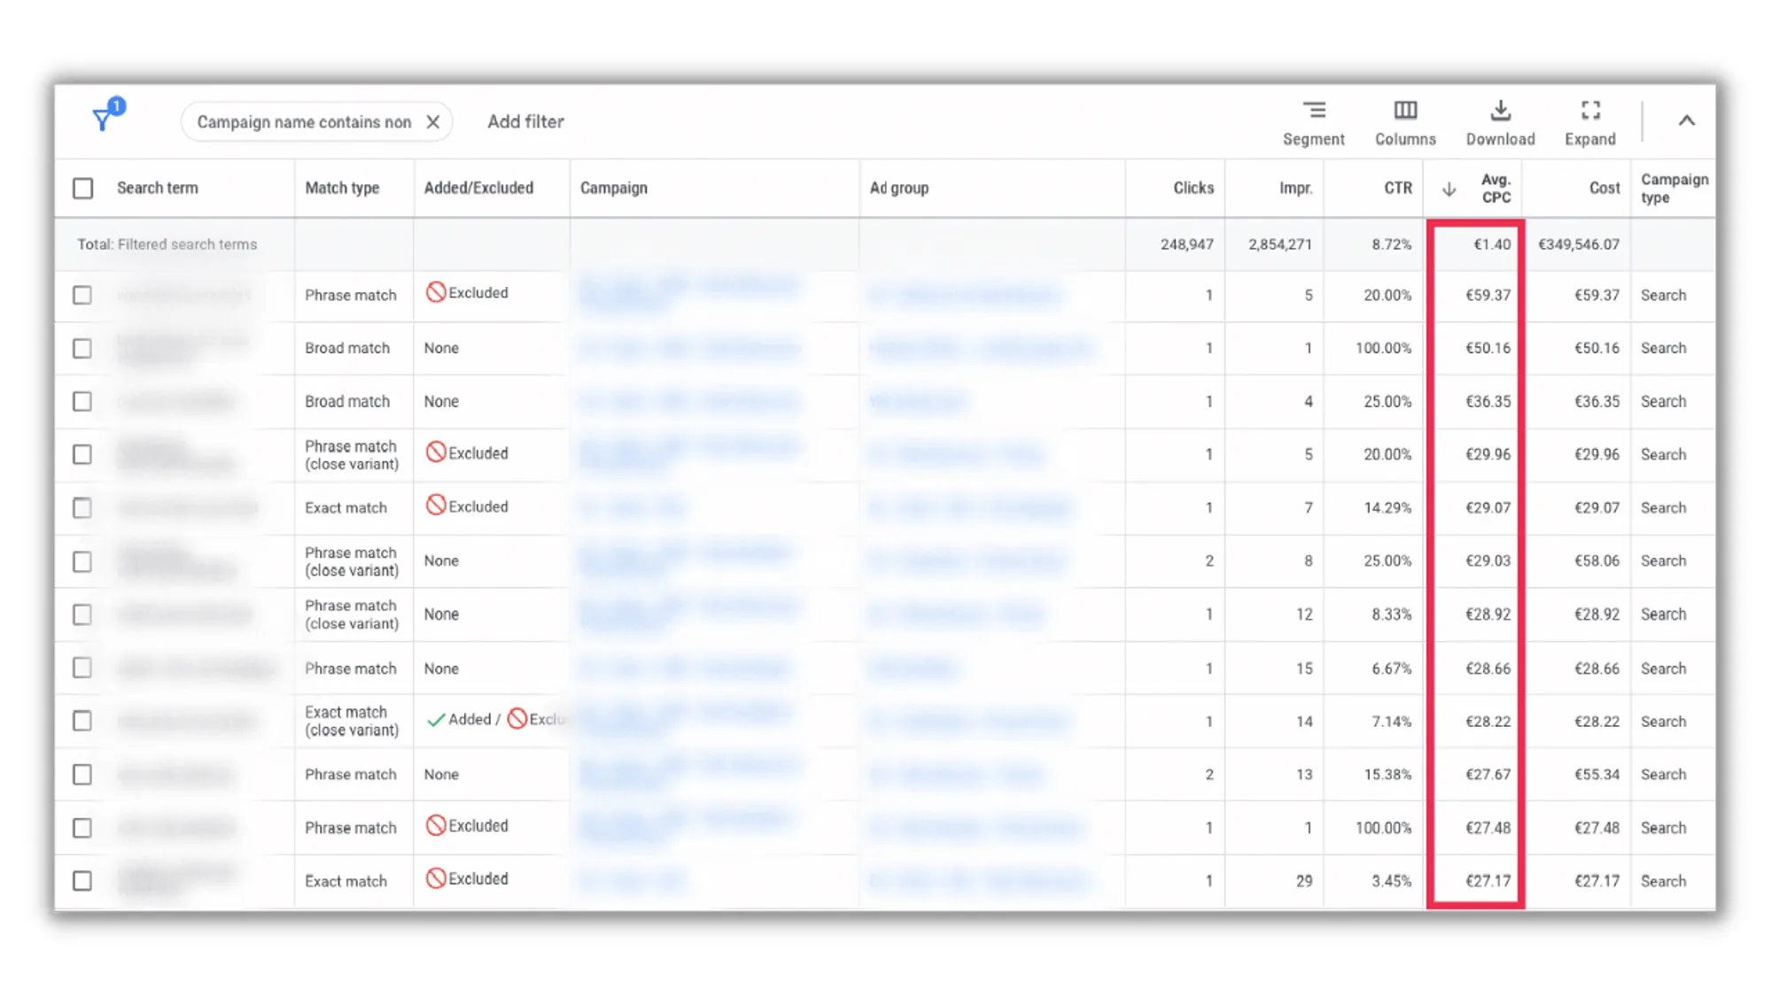Viewport: 1772px width, 996px height.
Task: Click the €58.06 cost cell
Action: 1597,560
